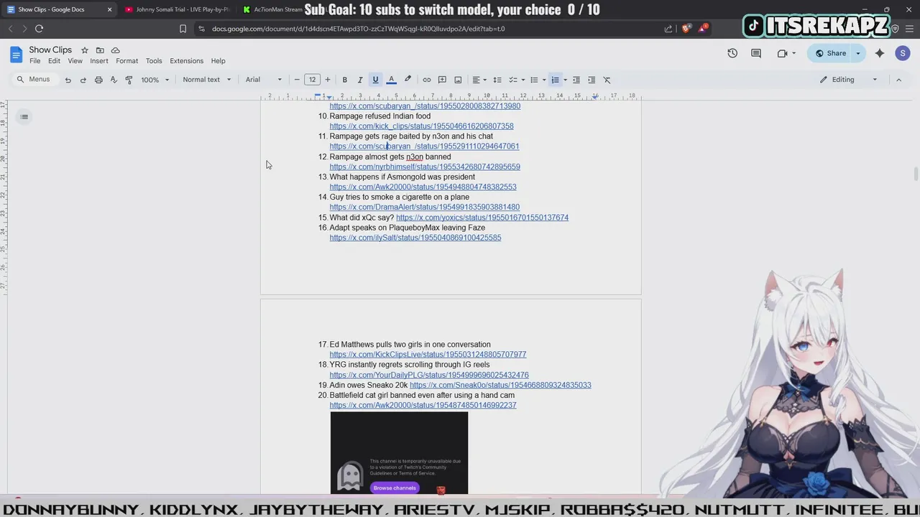Expand the bulleted list options arrow
This screenshot has width=920, height=517.
544,80
